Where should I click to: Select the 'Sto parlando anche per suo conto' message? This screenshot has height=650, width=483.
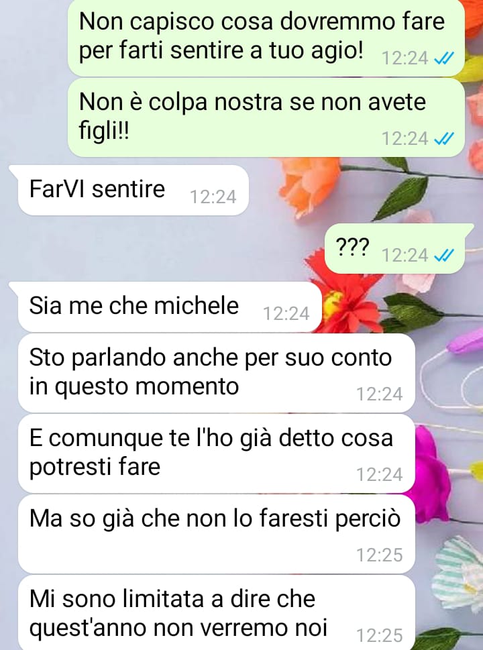point(217,373)
